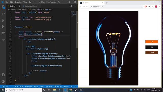Click the errors and warnings status indicator

[5, 86]
